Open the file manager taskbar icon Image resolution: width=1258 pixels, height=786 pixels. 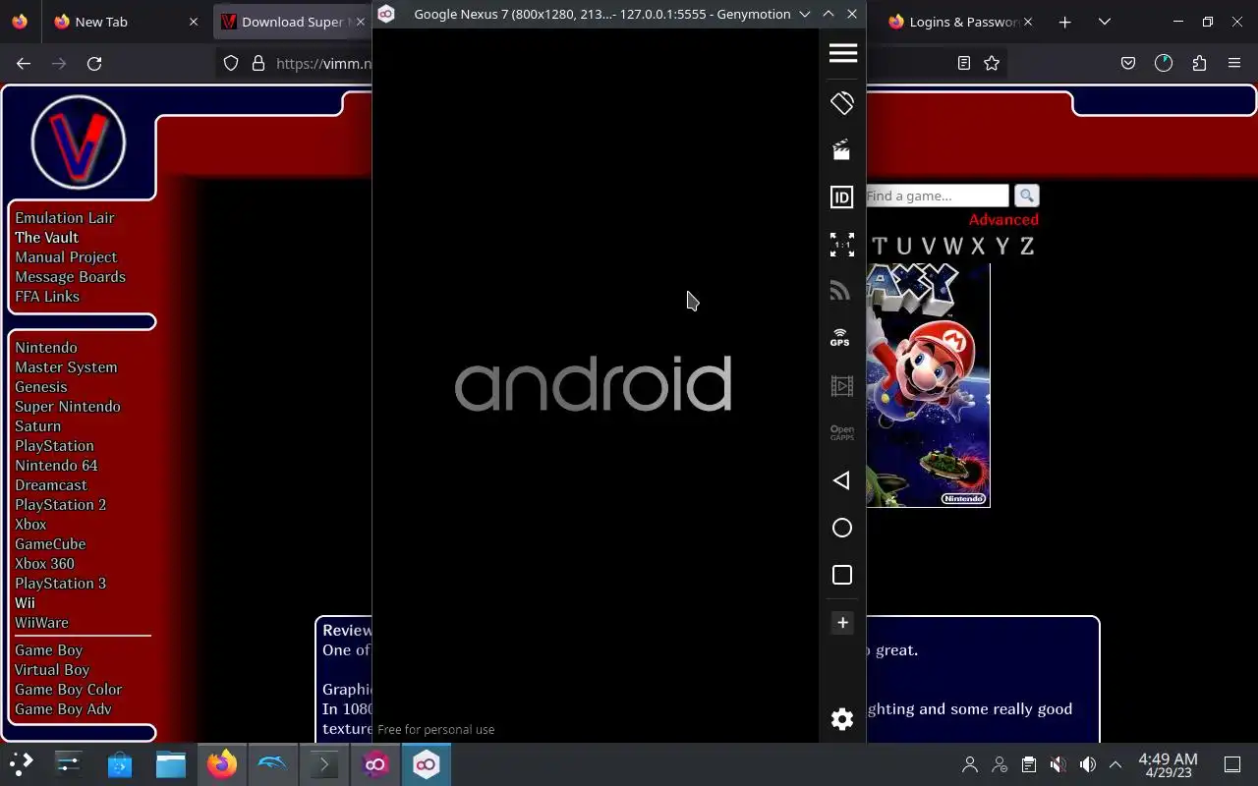pos(171,763)
